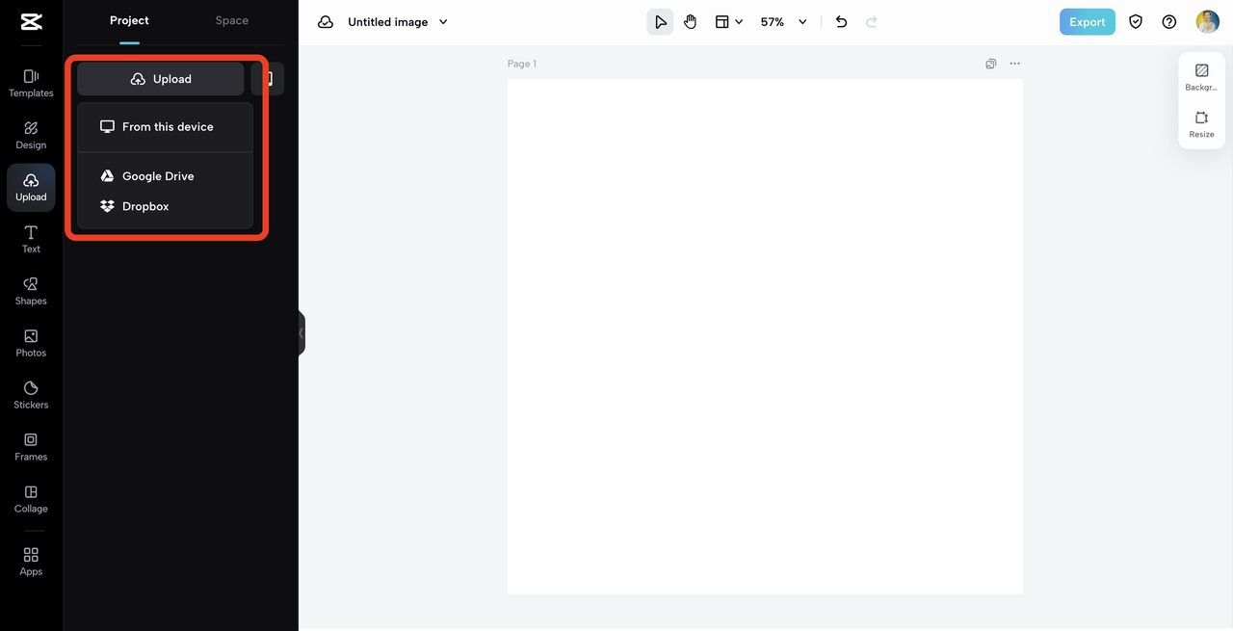Open the Text sidebar panel
The height and width of the screenshot is (631, 1233).
tap(31, 239)
